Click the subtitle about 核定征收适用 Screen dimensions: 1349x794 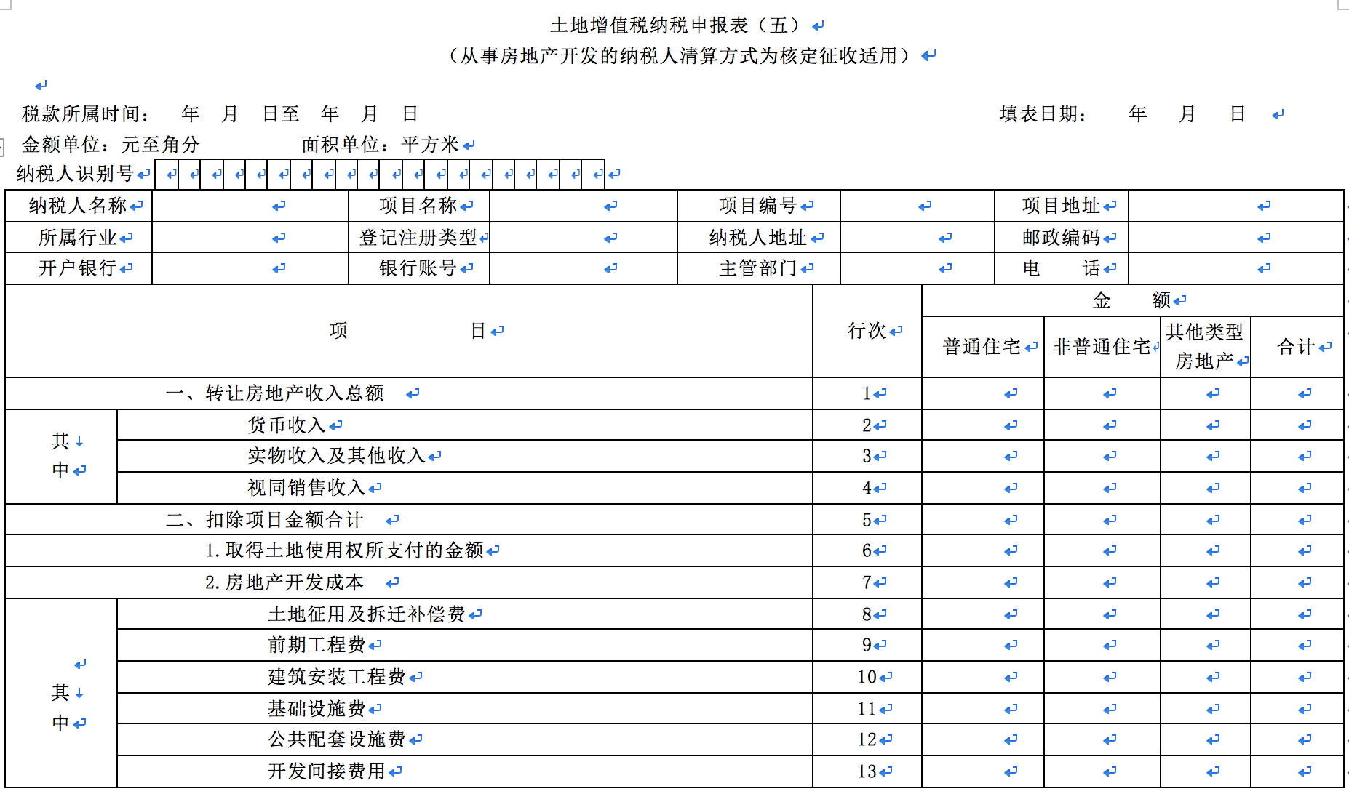coord(679,55)
